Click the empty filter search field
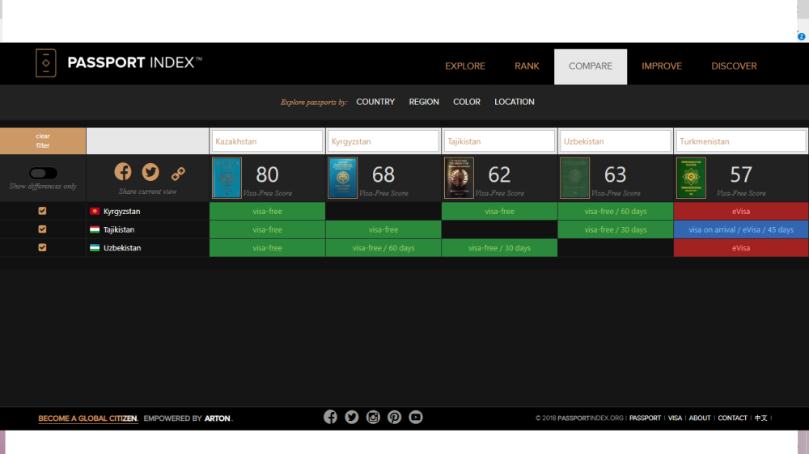809x454 pixels. [x=147, y=141]
